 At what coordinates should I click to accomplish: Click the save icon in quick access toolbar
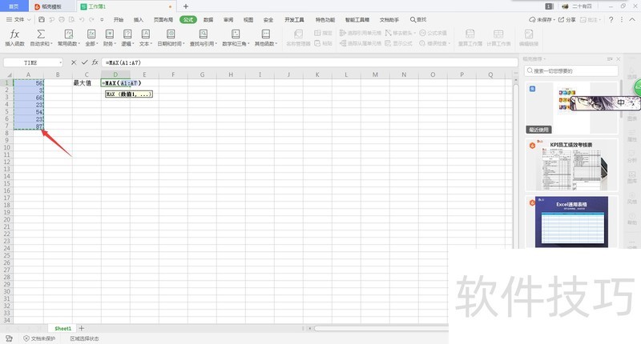pyautogui.click(x=42, y=19)
